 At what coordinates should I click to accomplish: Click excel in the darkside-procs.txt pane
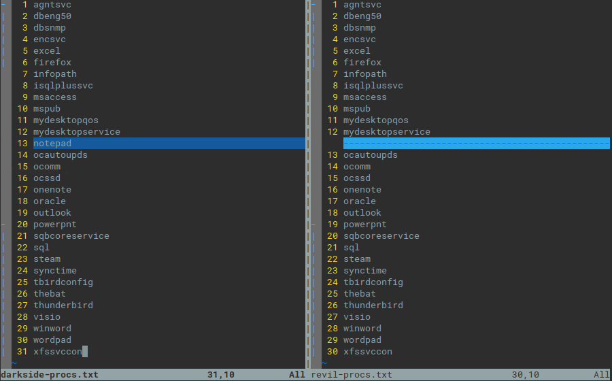click(x=47, y=51)
